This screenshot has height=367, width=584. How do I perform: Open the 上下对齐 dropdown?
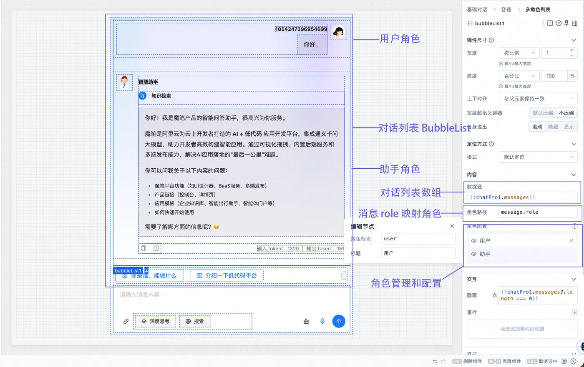coord(538,99)
